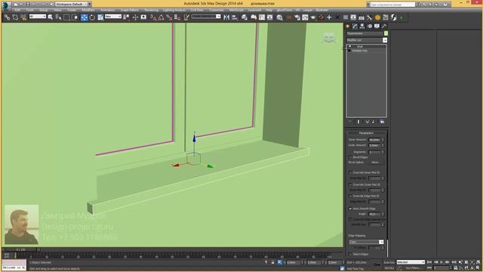
Task: Open the Schematic View from toolbar
Action: [270, 17]
